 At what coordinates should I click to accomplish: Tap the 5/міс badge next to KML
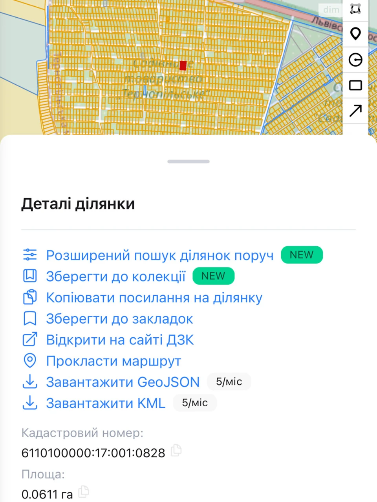[195, 403]
